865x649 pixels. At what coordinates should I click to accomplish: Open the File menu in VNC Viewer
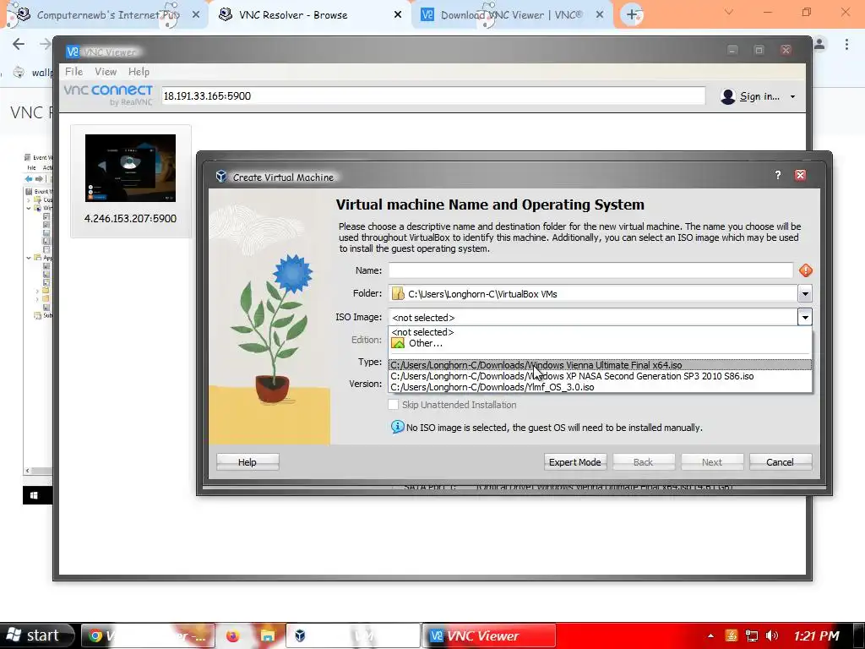(x=73, y=72)
